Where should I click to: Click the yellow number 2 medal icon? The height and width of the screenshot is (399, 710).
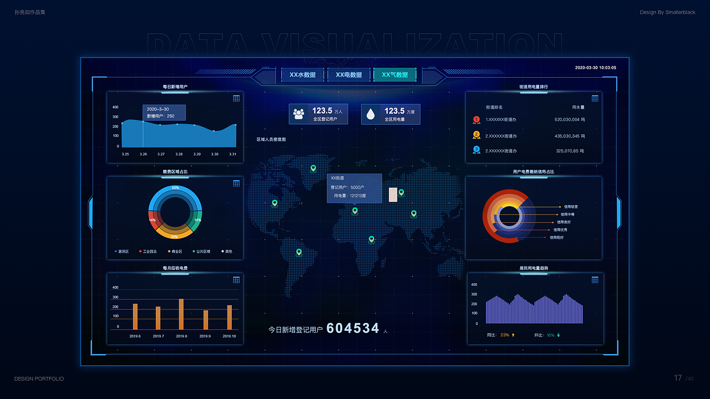(x=476, y=135)
